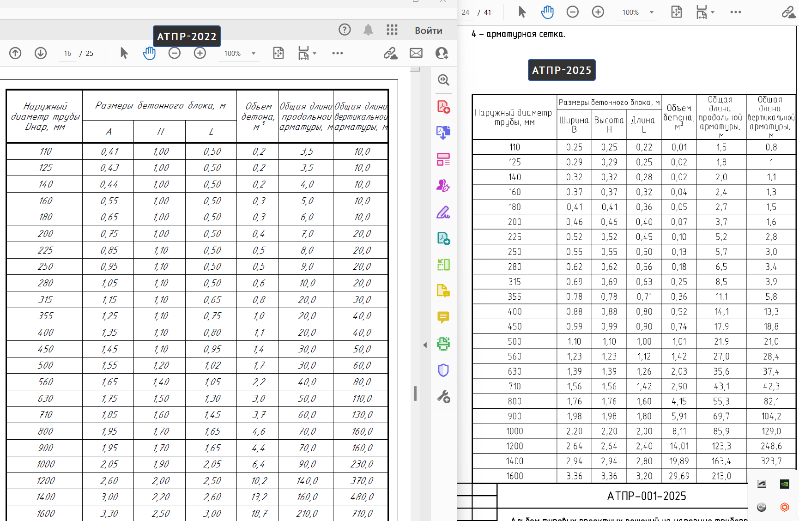Open Organize Pages tool in side panel

click(x=443, y=159)
